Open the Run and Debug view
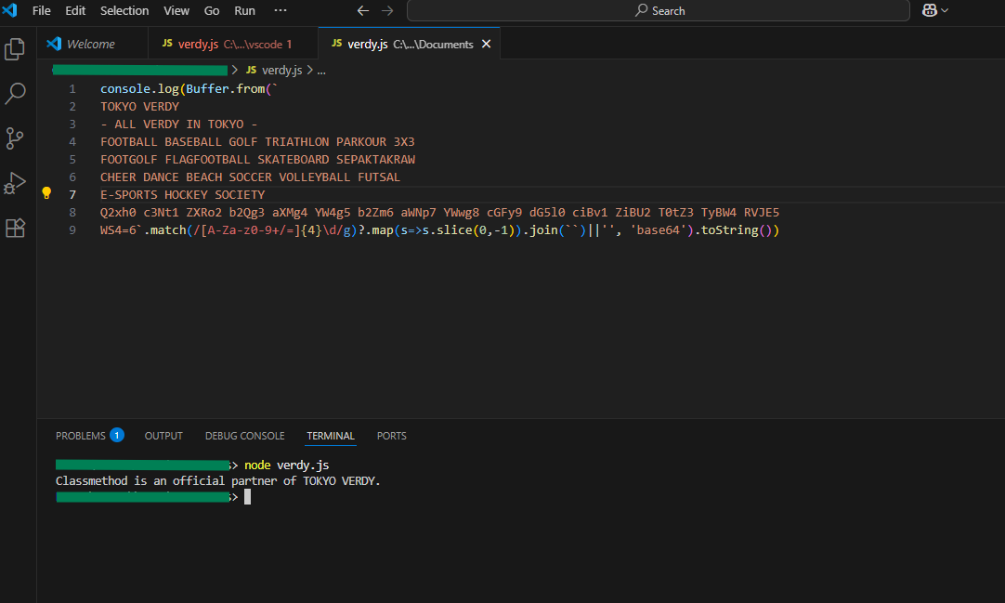Viewport: 1005px width, 603px height. (x=15, y=183)
